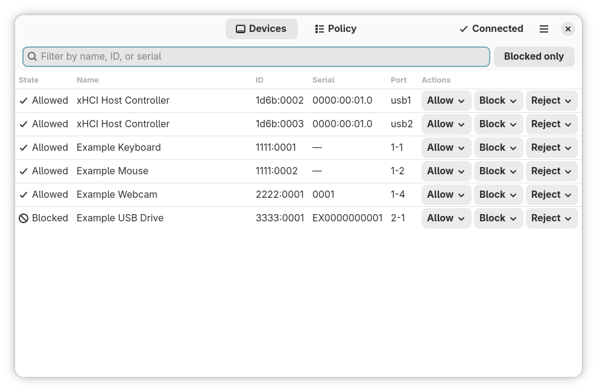
Task: Open the hamburger main menu
Action: point(544,29)
